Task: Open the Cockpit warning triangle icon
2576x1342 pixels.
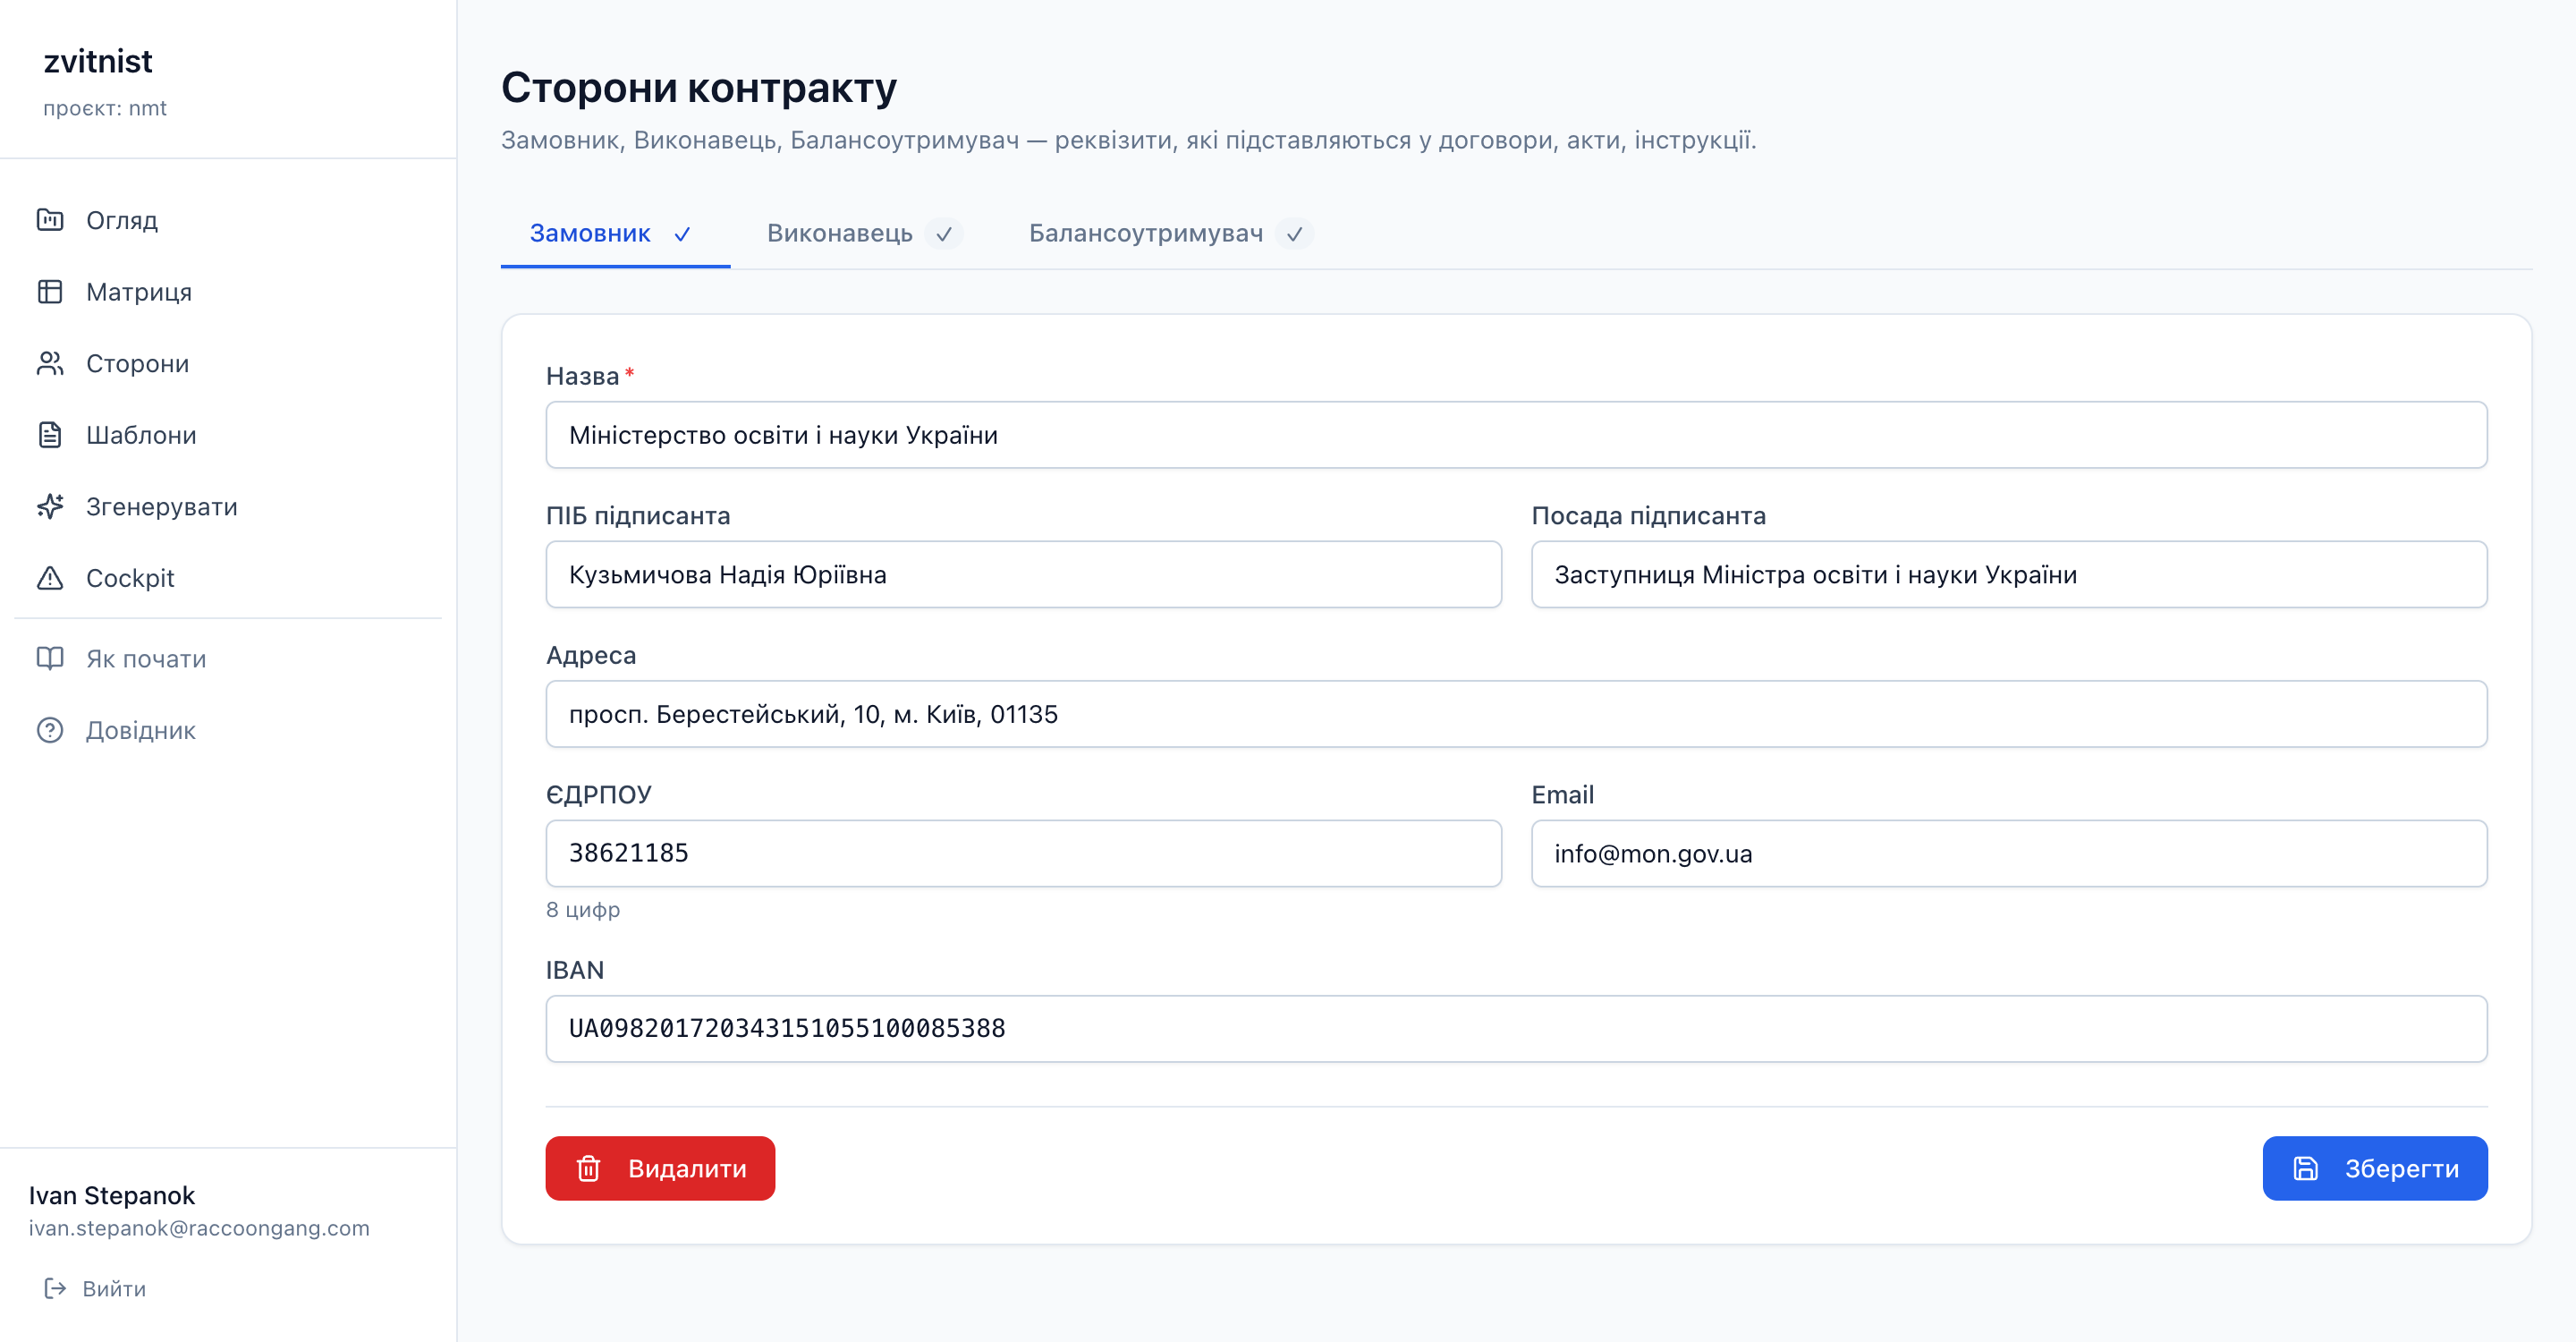Action: pos(50,578)
